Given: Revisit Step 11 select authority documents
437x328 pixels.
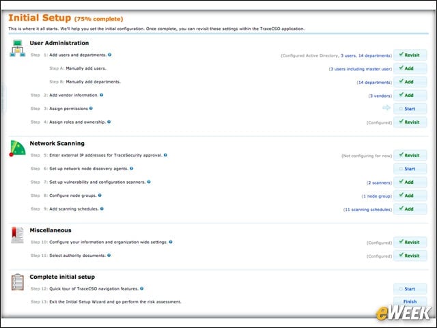Looking at the screenshot, I should (x=410, y=256).
